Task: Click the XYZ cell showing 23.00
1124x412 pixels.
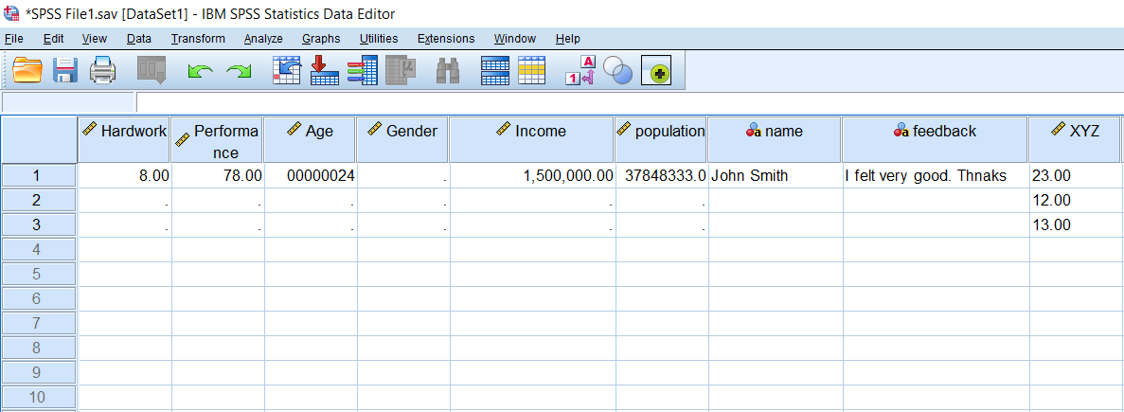Action: click(x=1075, y=175)
